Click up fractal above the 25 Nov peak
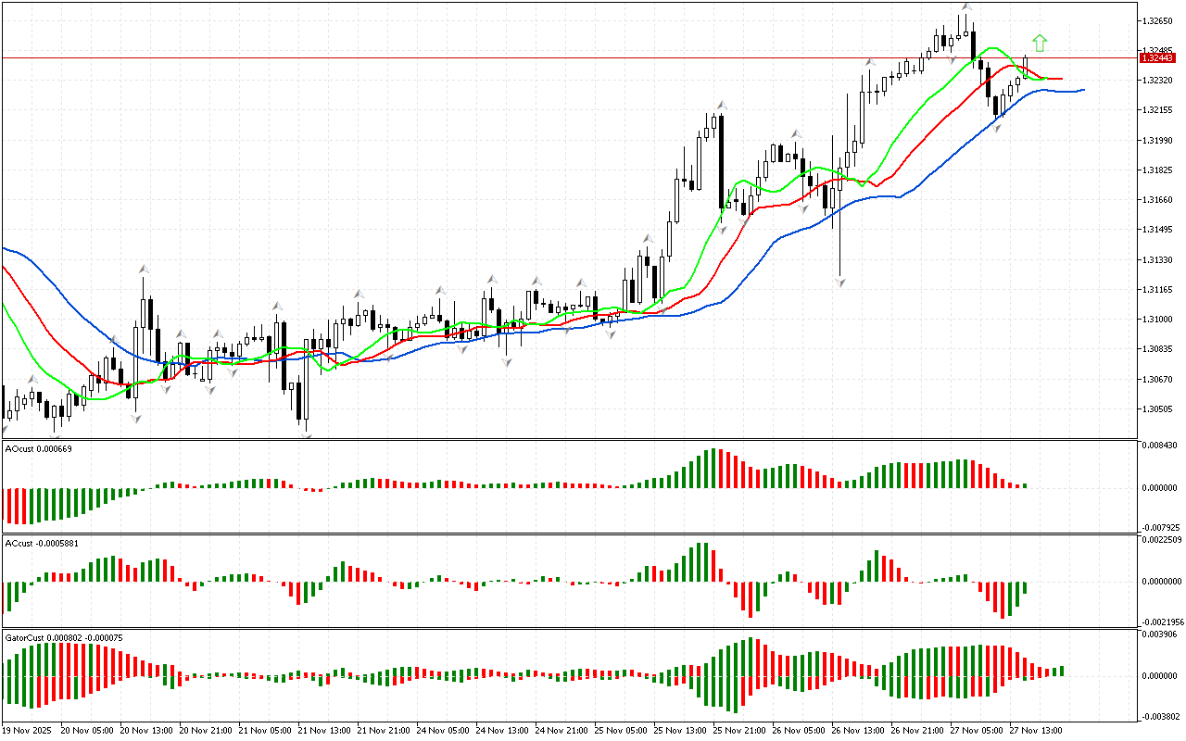The image size is (1186, 741). pos(719,106)
